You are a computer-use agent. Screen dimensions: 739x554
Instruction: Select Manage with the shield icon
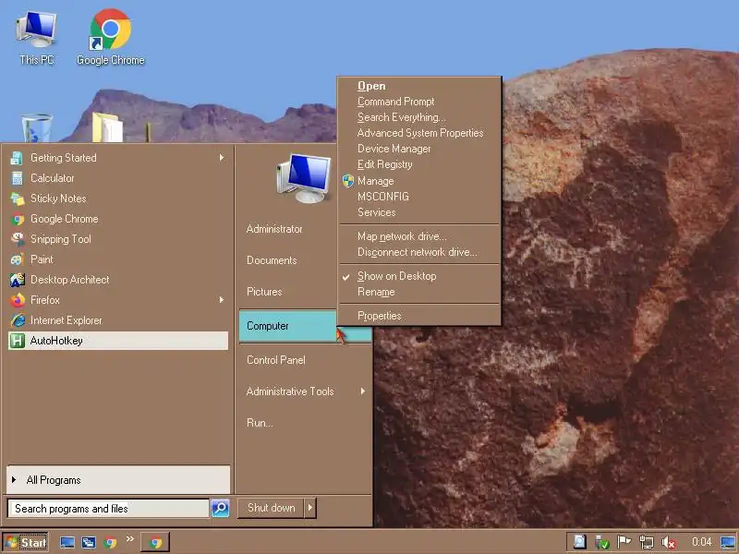(x=419, y=180)
